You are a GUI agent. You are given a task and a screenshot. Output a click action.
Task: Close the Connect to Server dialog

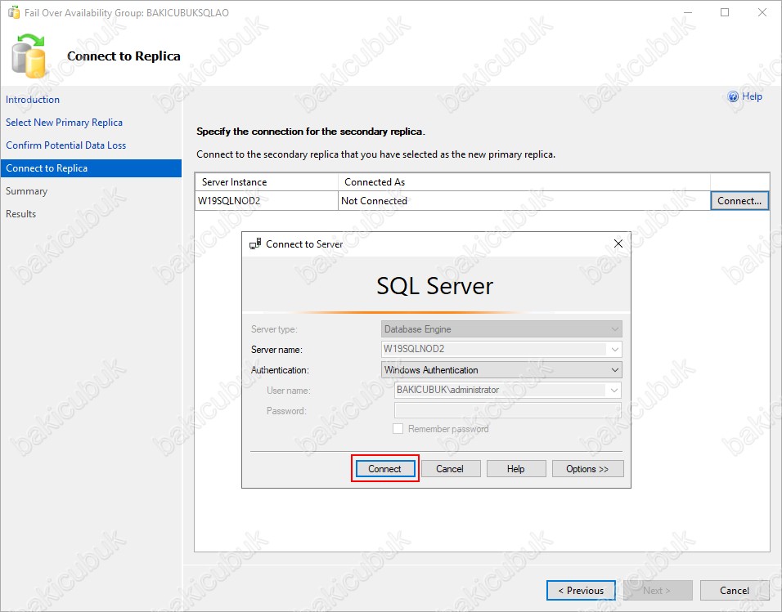618,243
